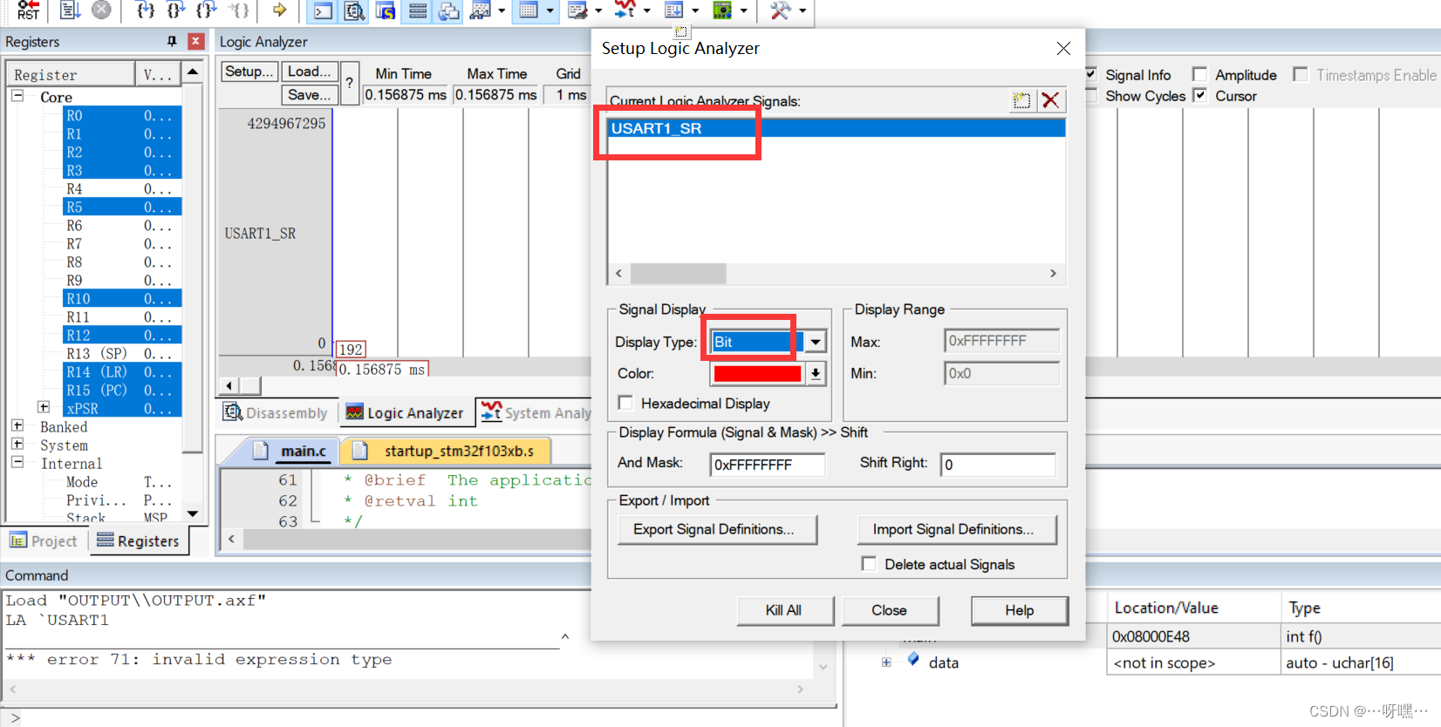Screen dimensions: 1441x727
Task: Expand the System register group
Action: click(x=17, y=444)
